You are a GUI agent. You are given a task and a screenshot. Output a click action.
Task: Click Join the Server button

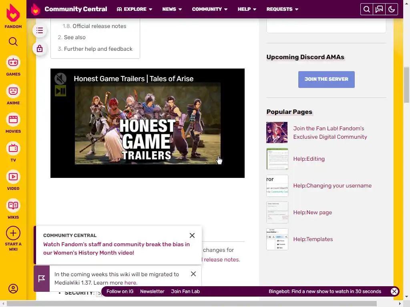click(x=326, y=80)
